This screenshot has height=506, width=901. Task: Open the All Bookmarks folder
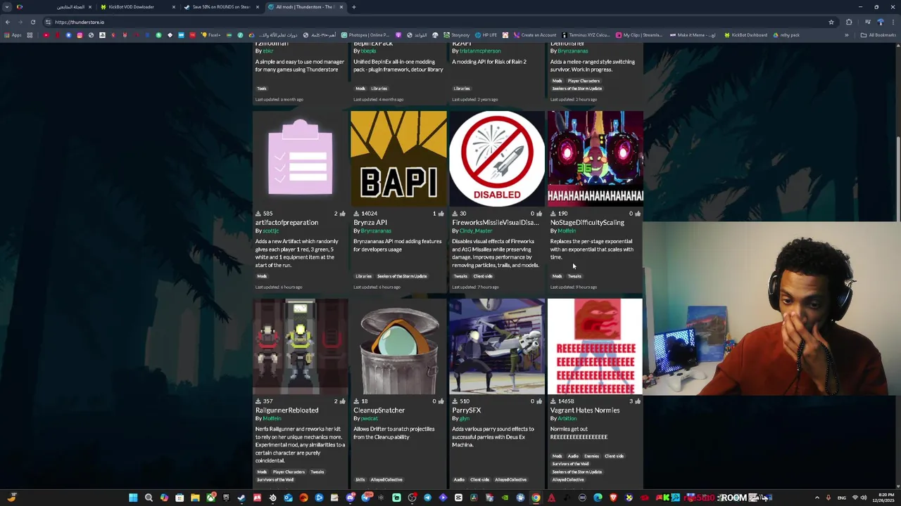[878, 35]
